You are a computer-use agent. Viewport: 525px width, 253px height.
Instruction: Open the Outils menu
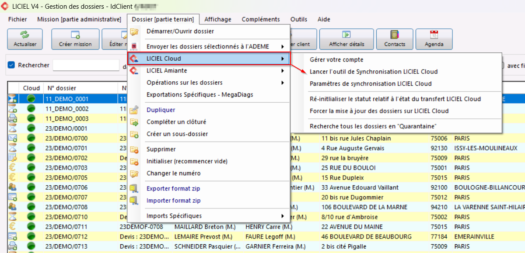299,19
